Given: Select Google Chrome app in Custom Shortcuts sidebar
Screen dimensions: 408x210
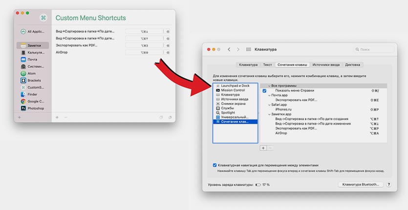Looking at the screenshot, I should click(33, 102).
